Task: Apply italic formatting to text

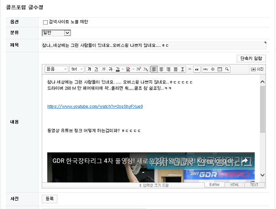Action: 103,69
